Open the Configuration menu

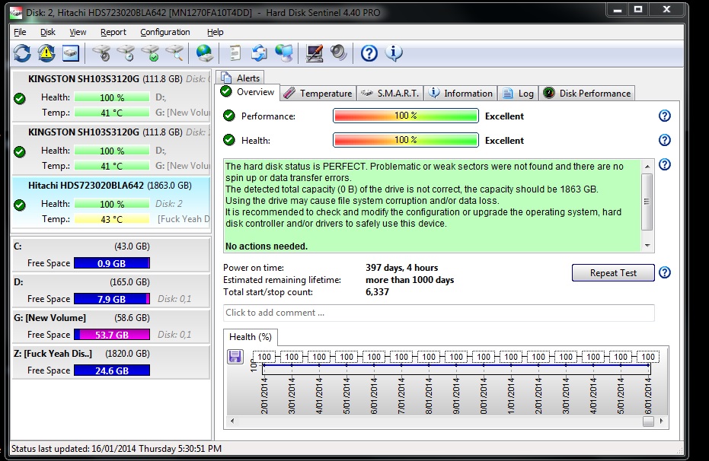pyautogui.click(x=165, y=32)
